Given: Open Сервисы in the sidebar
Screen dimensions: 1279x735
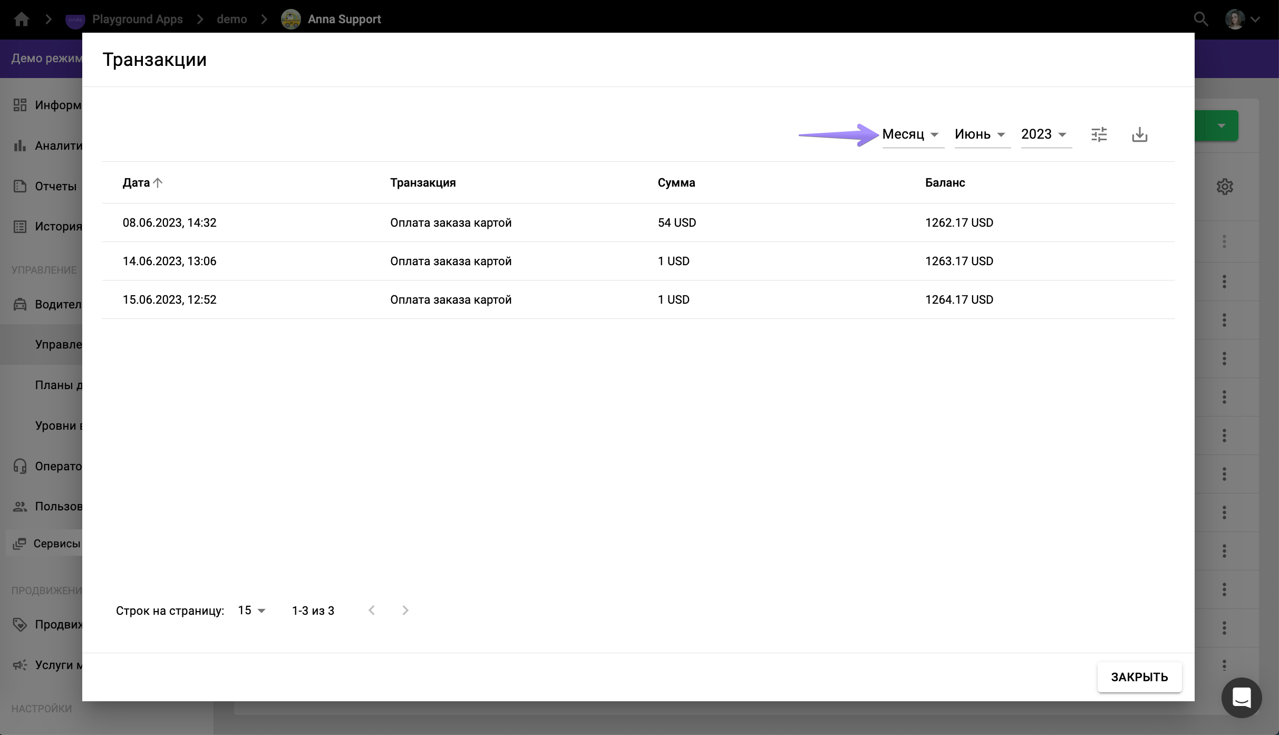Looking at the screenshot, I should click(x=56, y=544).
